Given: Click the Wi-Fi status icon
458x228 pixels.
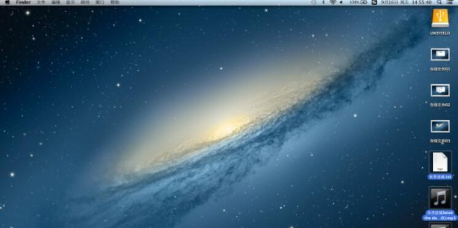Looking at the screenshot, I should tap(333, 2).
